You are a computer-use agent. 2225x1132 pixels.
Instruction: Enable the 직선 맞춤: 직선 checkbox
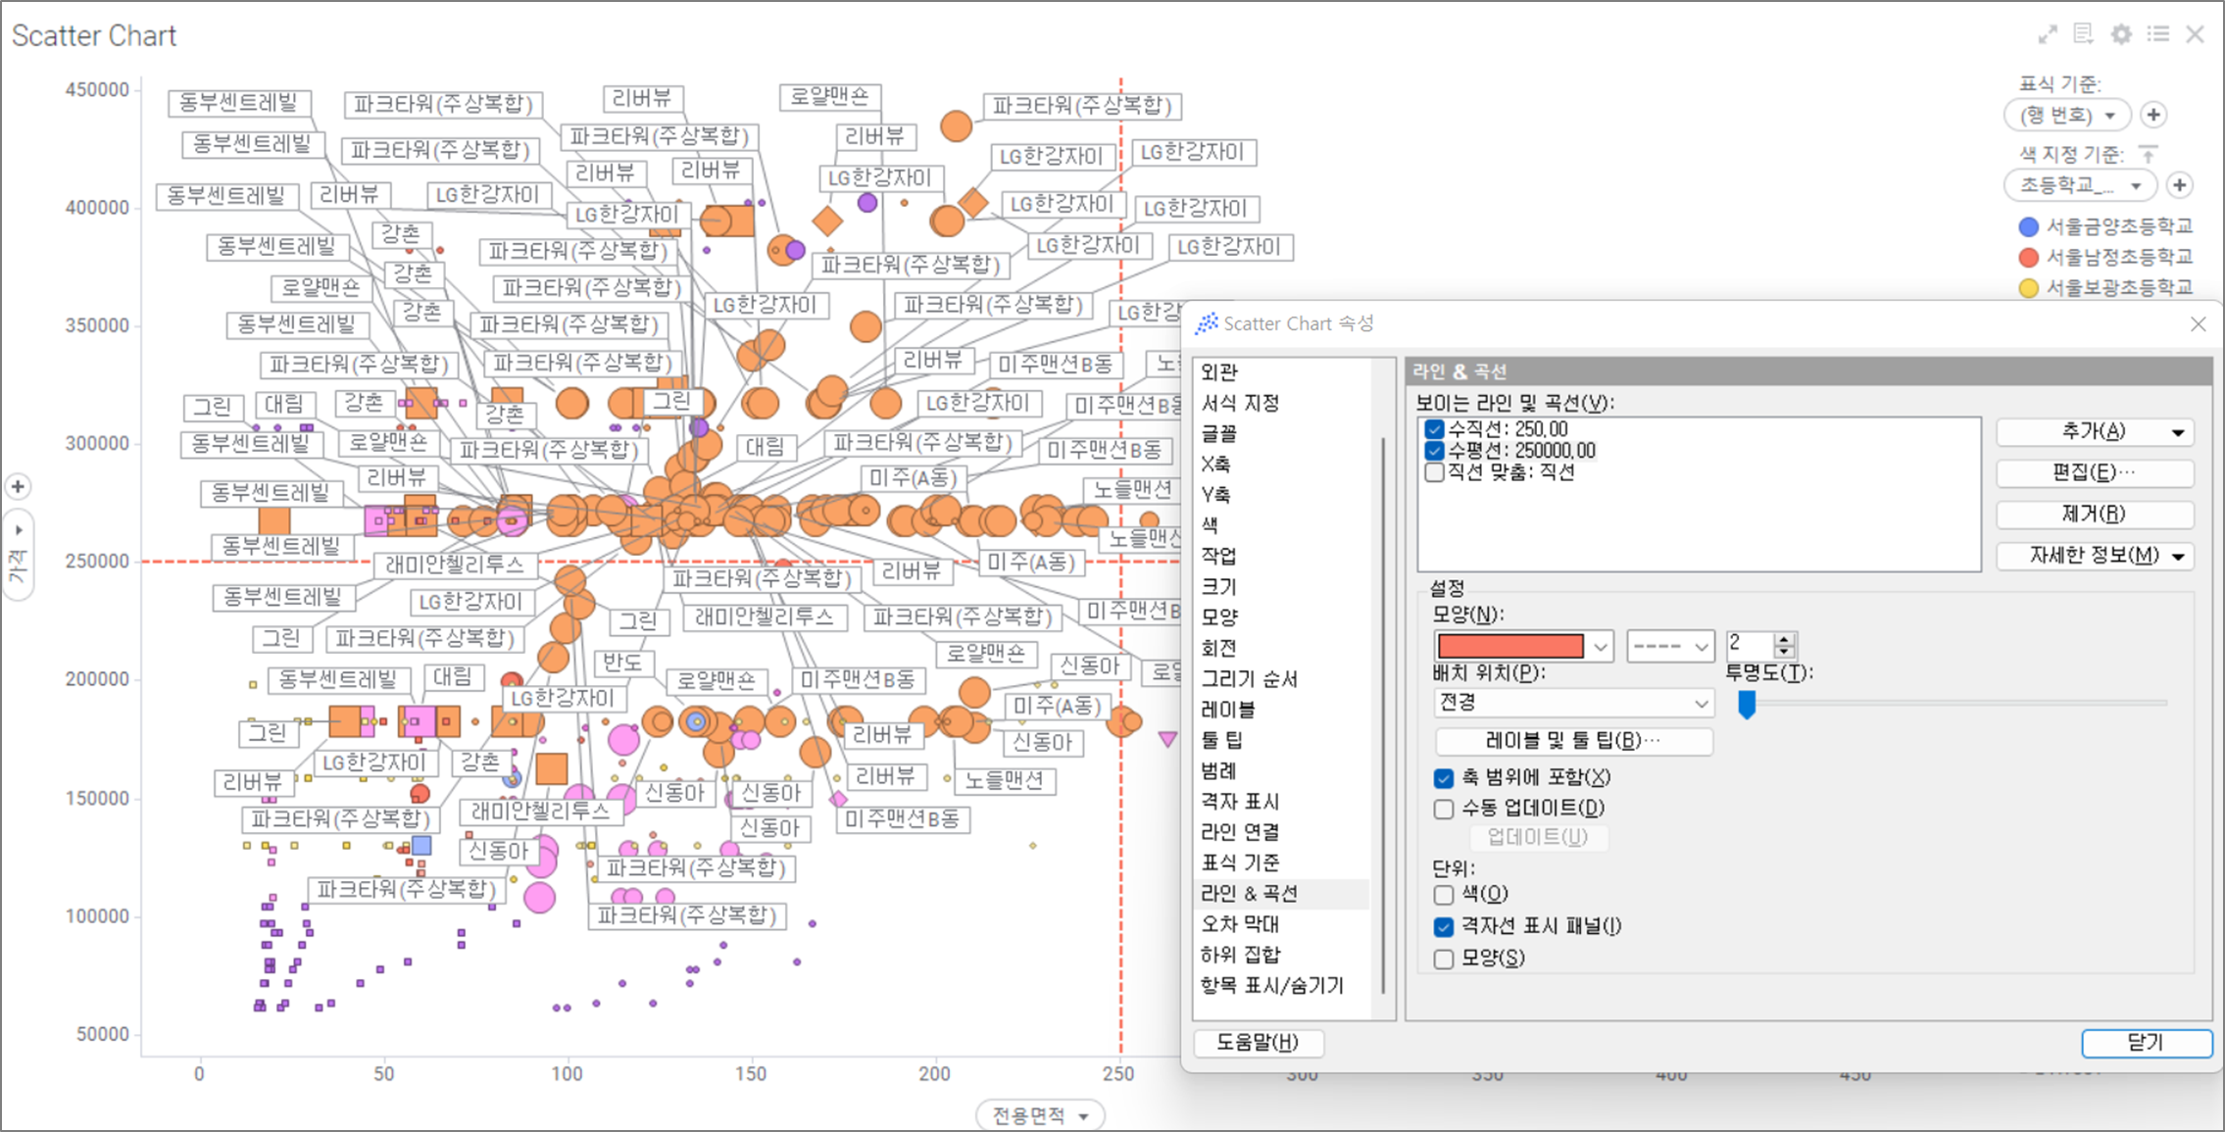click(1435, 472)
